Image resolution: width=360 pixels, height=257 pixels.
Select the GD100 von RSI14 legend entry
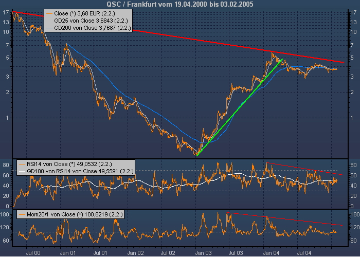point(80,171)
